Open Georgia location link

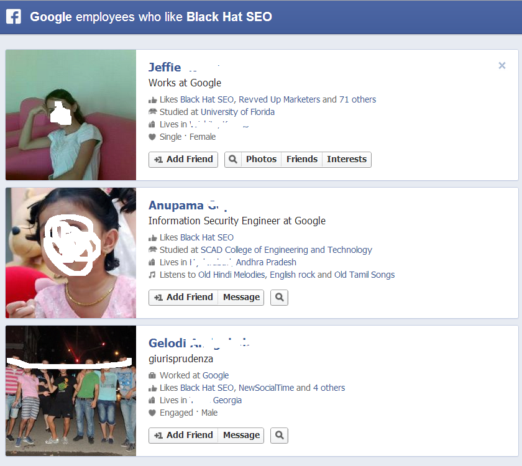227,400
